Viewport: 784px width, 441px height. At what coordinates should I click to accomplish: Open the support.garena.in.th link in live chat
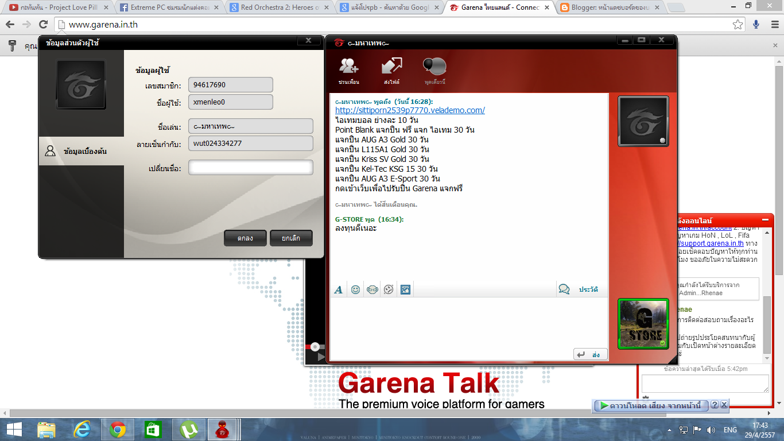click(711, 243)
